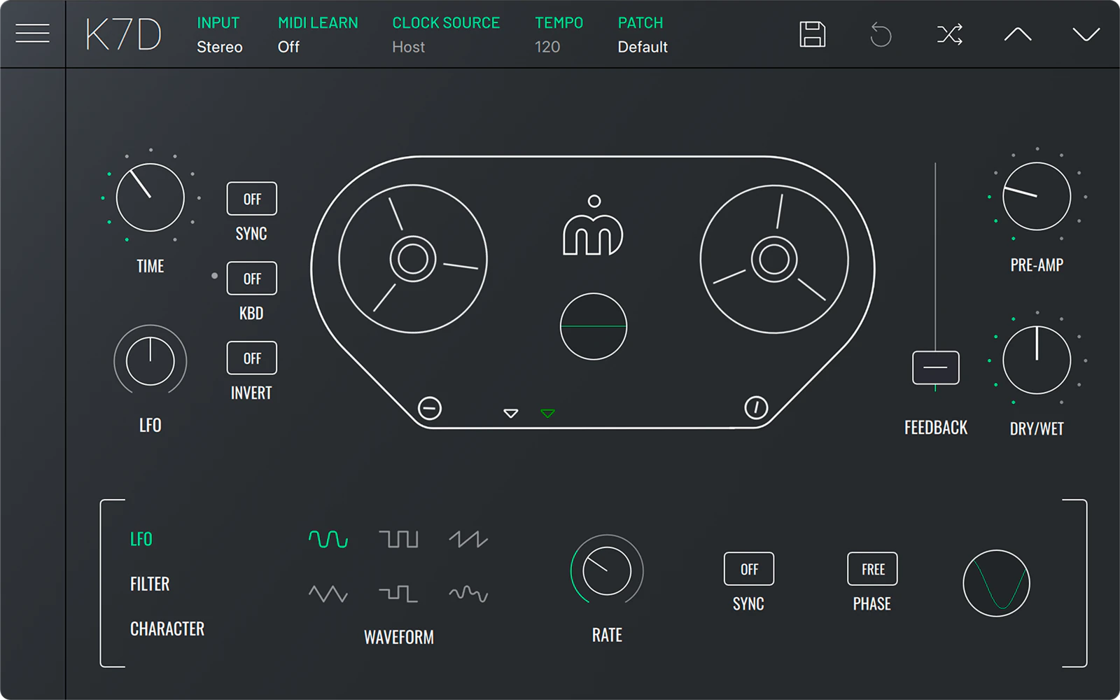Pick the random noise waveform icon

click(468, 594)
